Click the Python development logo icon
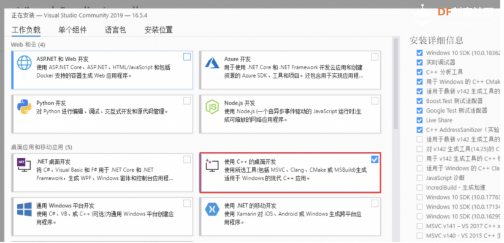This screenshot has height=243, width=504. 25,107
